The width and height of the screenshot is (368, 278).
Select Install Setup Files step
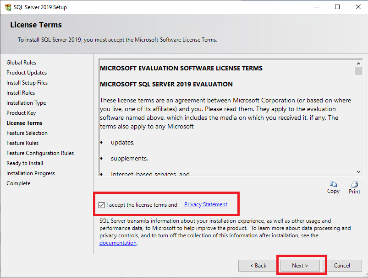coord(27,83)
